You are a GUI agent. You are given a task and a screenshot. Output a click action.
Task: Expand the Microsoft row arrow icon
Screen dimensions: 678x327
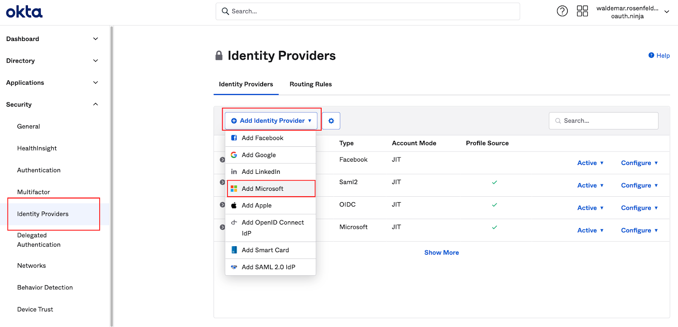[222, 227]
